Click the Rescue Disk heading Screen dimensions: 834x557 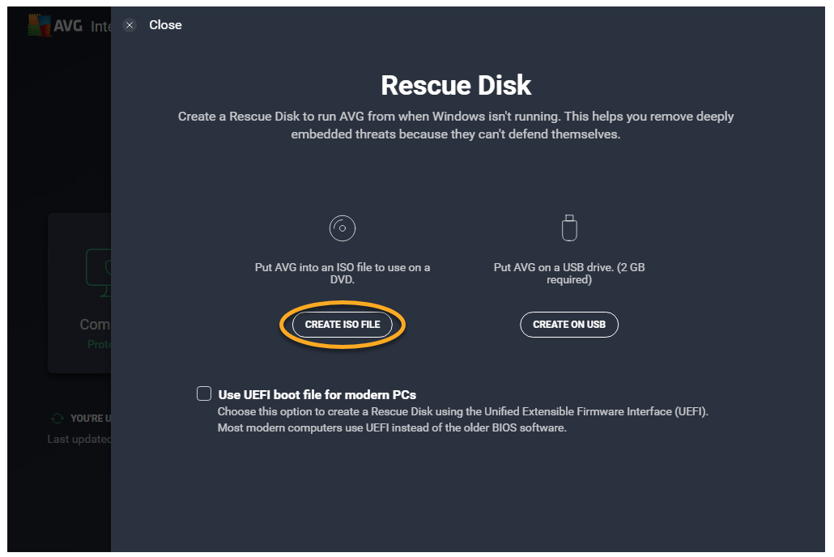[456, 85]
